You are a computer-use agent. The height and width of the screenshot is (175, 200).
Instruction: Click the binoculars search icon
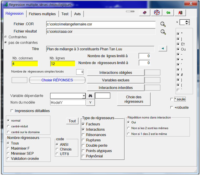[90, 96]
